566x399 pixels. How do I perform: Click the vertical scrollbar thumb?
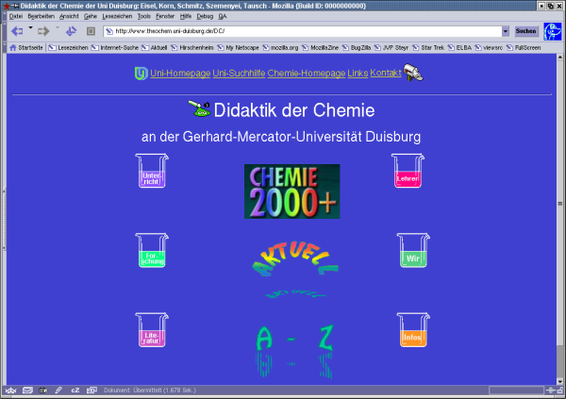click(560, 204)
